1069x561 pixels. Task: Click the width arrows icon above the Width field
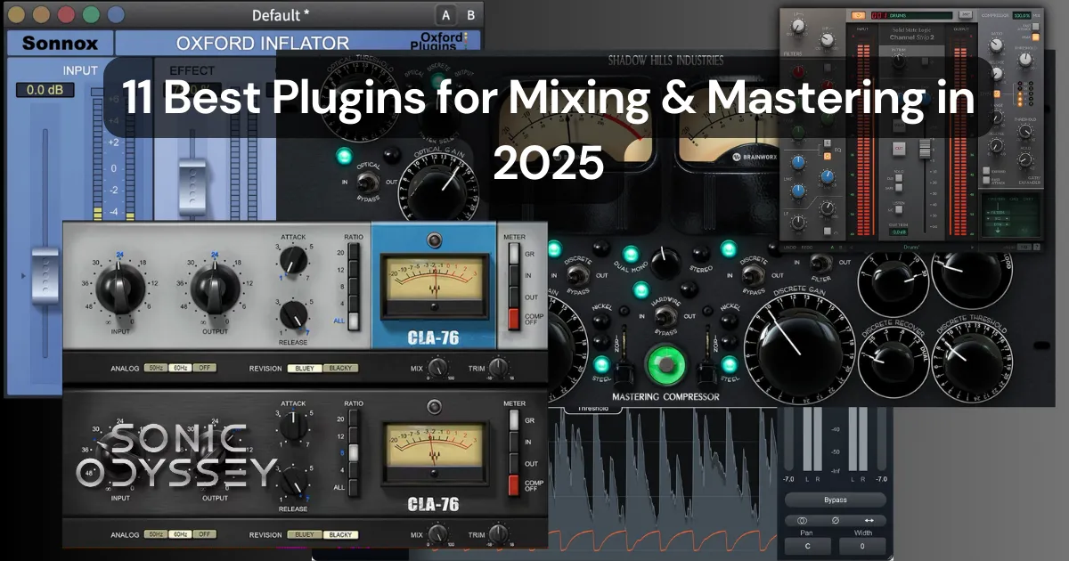point(869,520)
